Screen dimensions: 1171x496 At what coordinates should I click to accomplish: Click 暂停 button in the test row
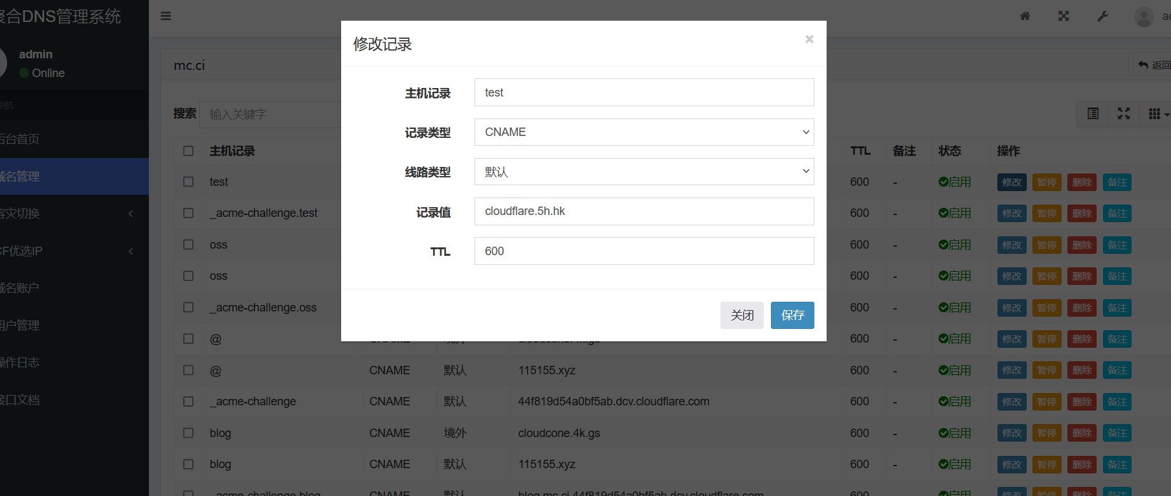[1047, 183]
